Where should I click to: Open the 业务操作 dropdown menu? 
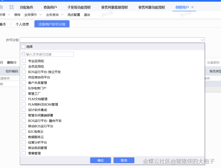[x=33, y=15]
